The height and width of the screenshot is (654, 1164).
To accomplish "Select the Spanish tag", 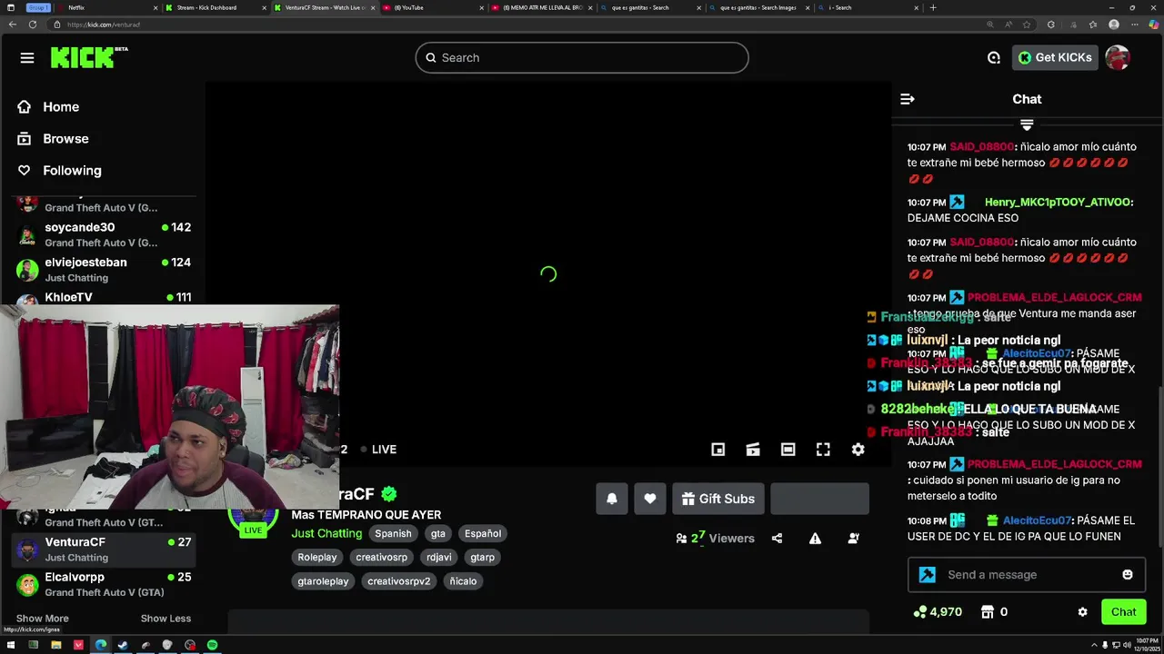I will point(393,533).
